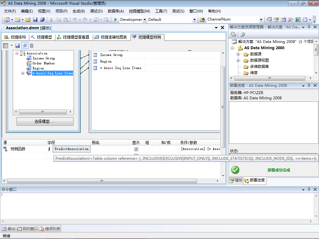Click the Redo toolbar icon
The width and height of the screenshot is (319, 239).
click(85, 20)
